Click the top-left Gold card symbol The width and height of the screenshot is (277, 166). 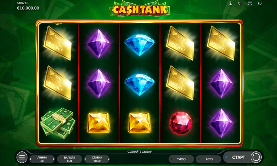58,43
